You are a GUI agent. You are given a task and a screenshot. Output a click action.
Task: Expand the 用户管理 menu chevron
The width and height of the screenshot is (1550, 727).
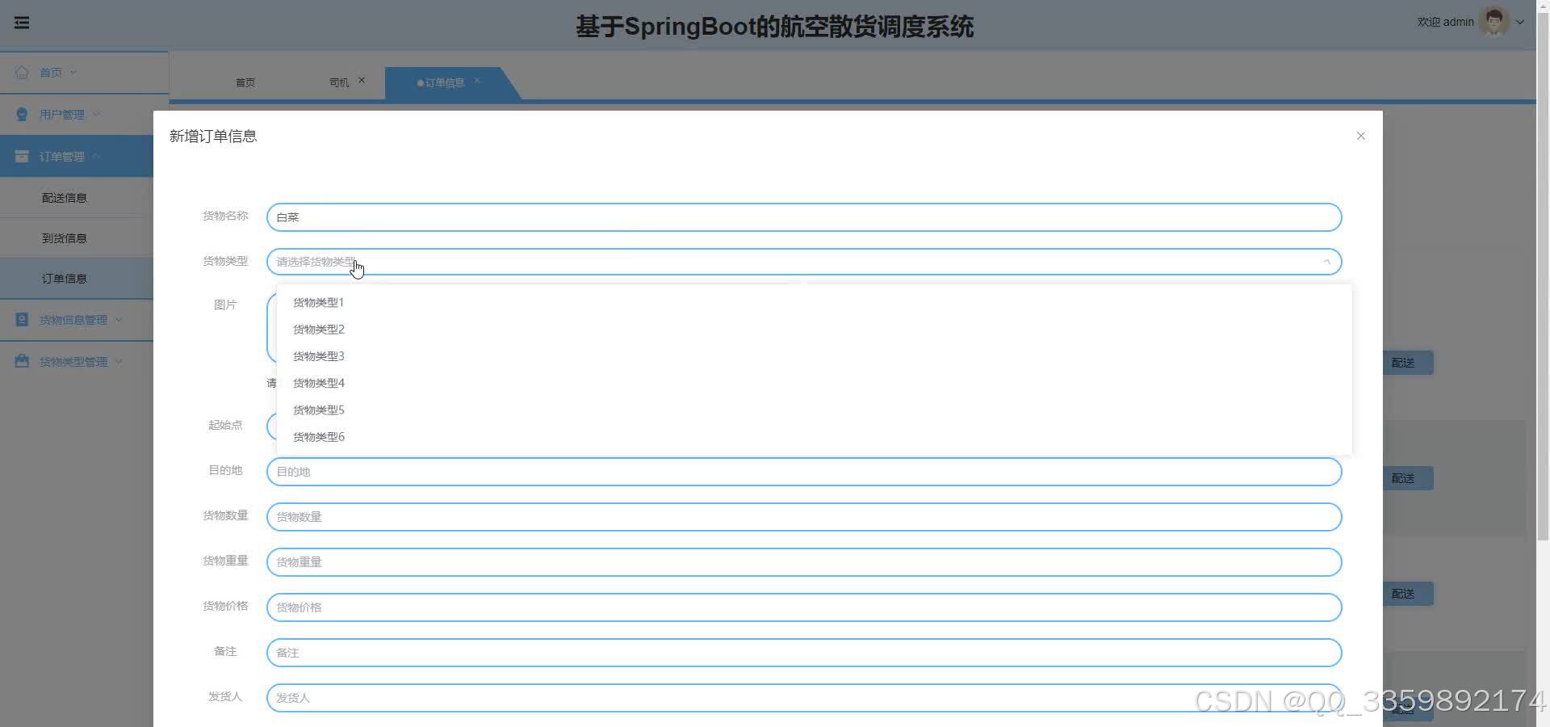(x=96, y=115)
